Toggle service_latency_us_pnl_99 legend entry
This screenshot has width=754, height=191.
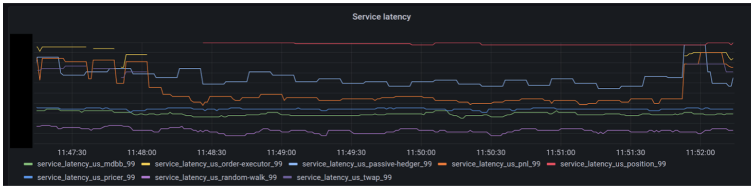(x=496, y=164)
